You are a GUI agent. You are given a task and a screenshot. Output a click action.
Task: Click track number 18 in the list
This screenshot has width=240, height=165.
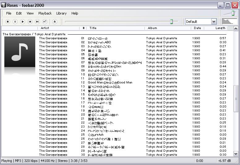click(83, 107)
